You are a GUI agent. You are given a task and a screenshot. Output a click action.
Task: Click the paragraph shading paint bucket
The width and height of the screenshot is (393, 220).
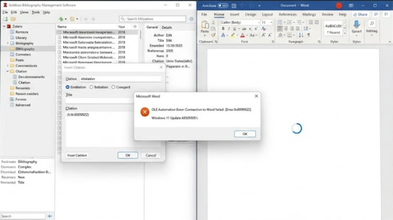(280, 35)
